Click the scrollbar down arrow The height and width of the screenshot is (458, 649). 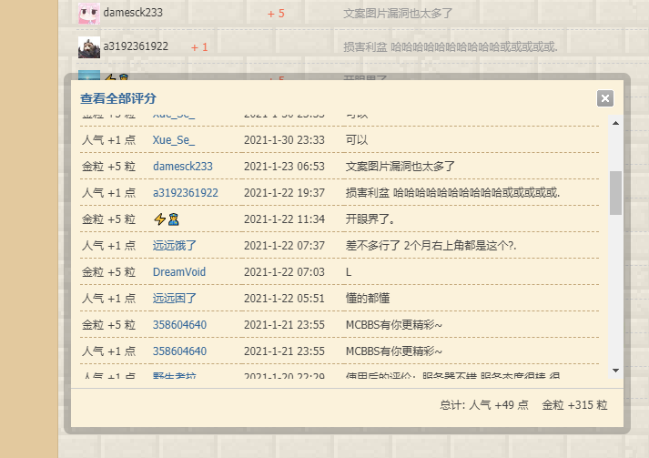click(615, 370)
